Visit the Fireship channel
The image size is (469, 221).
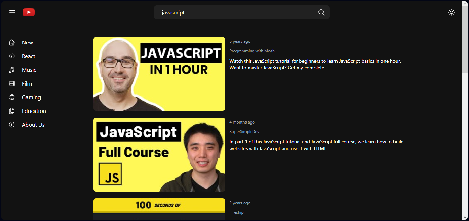pyautogui.click(x=237, y=212)
